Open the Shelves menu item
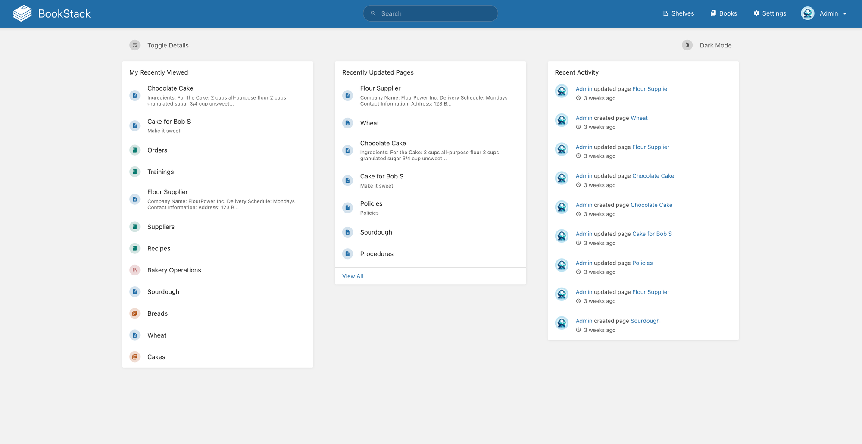The width and height of the screenshot is (862, 444). click(x=678, y=13)
